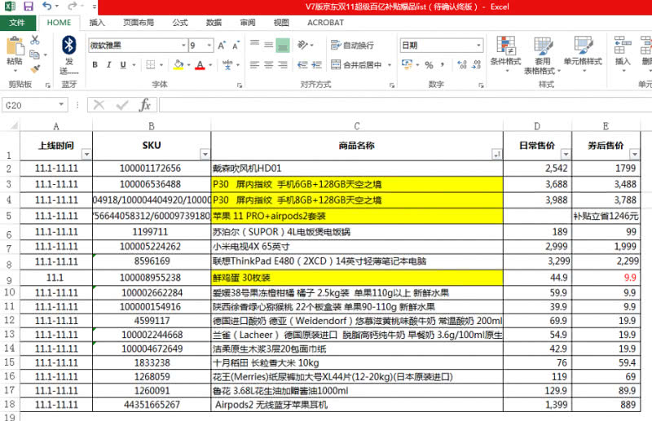652x421 pixels.
Task: Select cell containing 戴森吹风机HD01
Action: (x=356, y=169)
